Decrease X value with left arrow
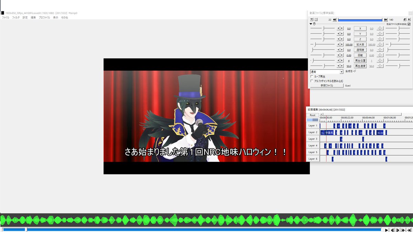Viewport: 413px width, 232px height. [338, 29]
